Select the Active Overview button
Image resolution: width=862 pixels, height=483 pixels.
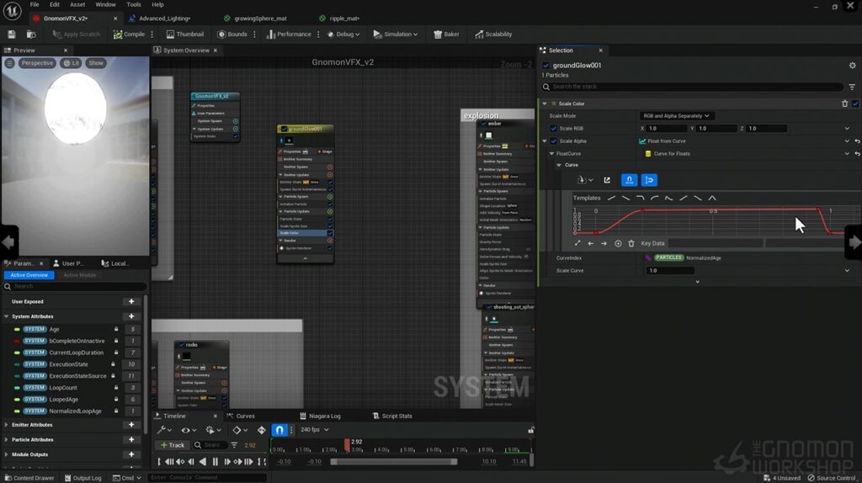[x=29, y=275]
